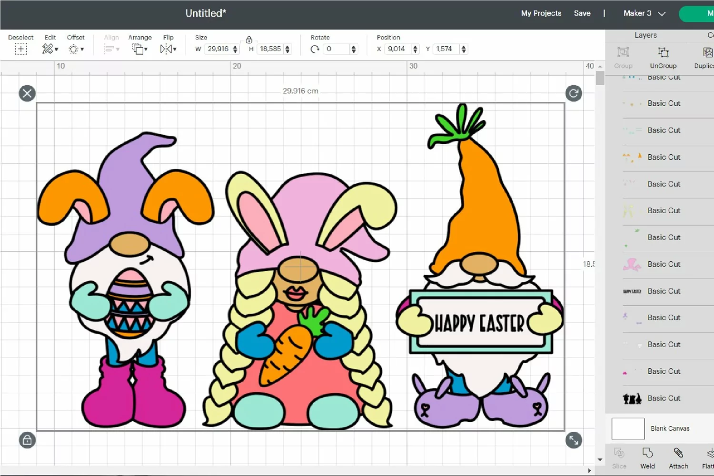The width and height of the screenshot is (714, 476).
Task: Open the Offset tool dropdown
Action: click(x=76, y=49)
